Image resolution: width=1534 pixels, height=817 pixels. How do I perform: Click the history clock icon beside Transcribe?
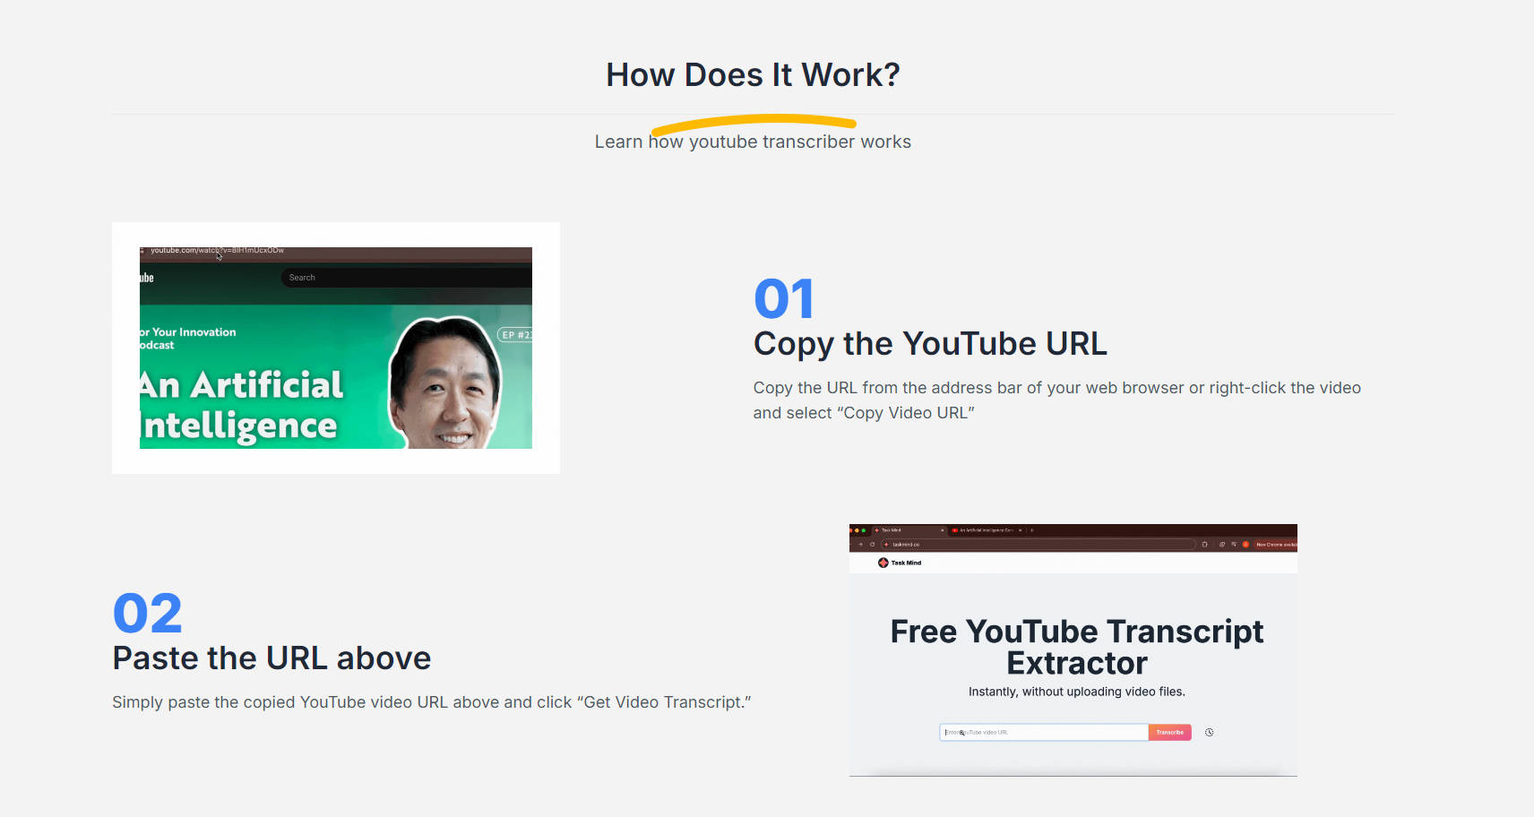tap(1209, 733)
